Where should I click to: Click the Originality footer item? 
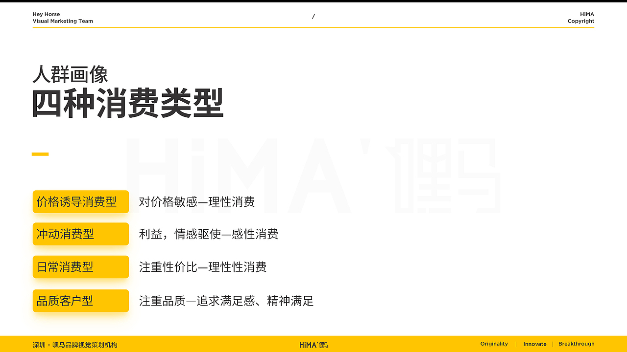tap(494, 344)
